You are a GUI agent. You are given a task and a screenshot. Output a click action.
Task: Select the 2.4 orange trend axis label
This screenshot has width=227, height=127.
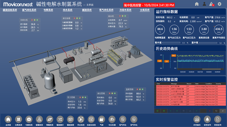(167, 61)
